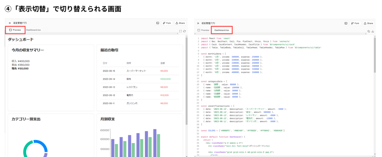The image size is (382, 157).
Task: Click code line 'const categoryData = ['
Action: (x=214, y=81)
